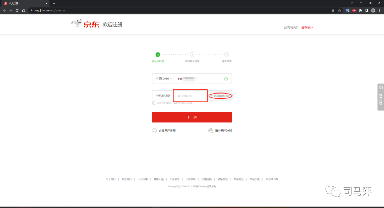The width and height of the screenshot is (384, 208).
Task: Open 京东公益 footer link
Action: tap(255, 179)
